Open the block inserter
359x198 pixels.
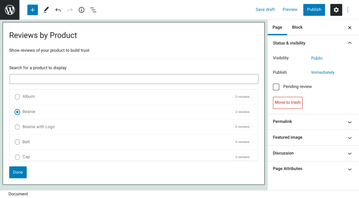(x=32, y=10)
